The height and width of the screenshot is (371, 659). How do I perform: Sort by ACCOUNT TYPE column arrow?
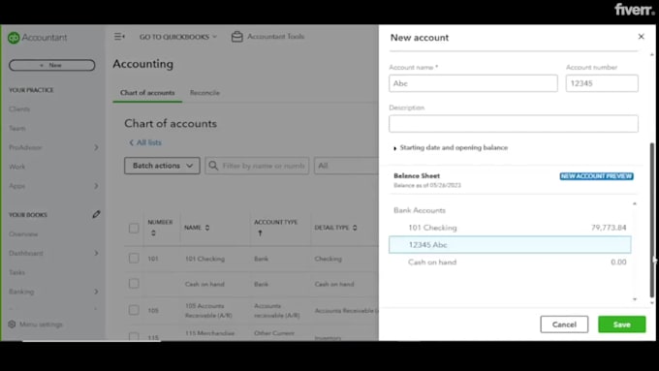[x=260, y=232]
